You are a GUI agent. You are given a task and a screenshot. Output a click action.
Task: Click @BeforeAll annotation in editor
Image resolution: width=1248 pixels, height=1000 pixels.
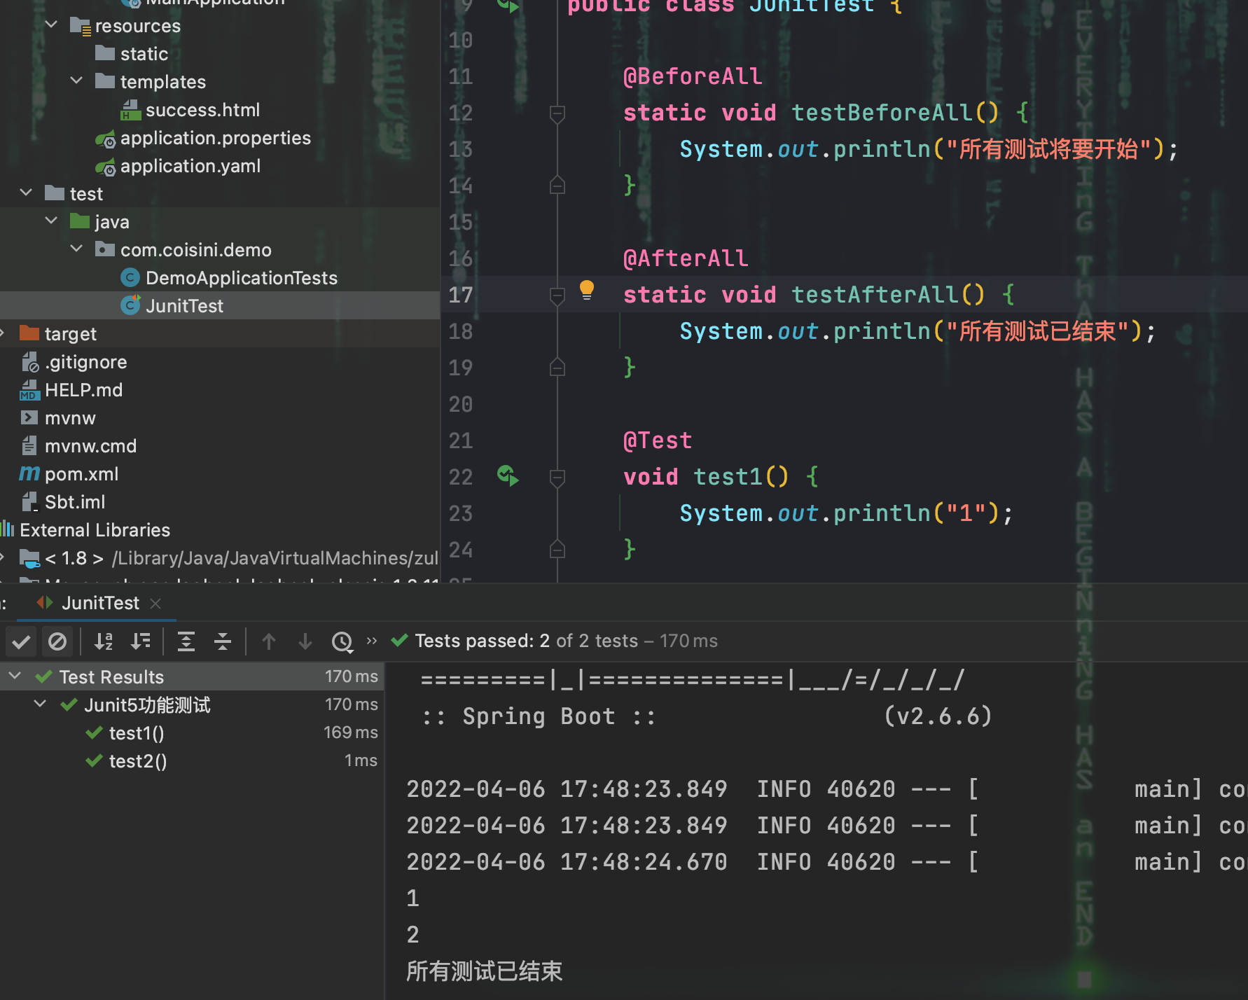click(692, 76)
